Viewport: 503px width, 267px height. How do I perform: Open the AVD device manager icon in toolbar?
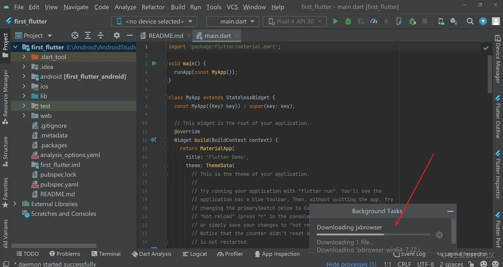(x=441, y=21)
